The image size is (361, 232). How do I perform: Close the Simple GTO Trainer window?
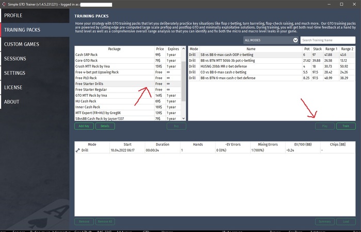tap(354, 4)
